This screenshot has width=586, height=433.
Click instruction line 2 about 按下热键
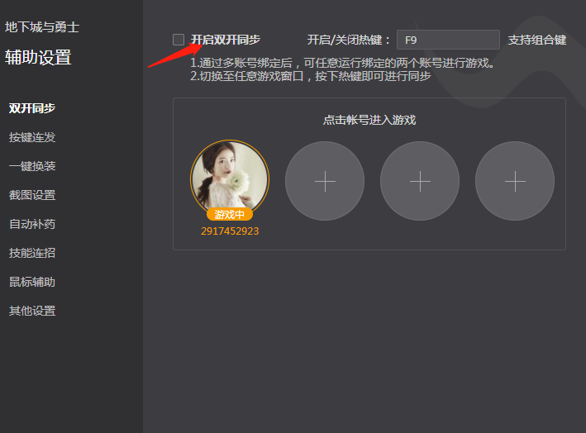click(311, 76)
